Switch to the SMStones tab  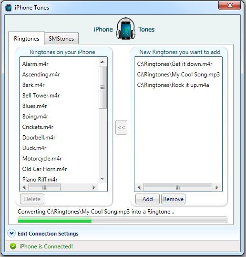[61, 39]
